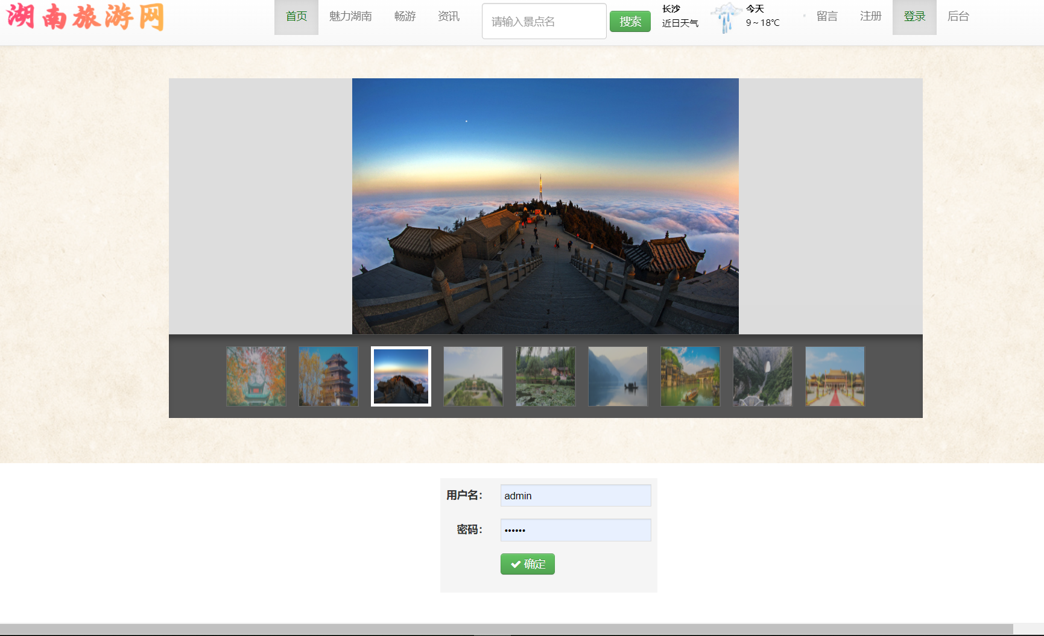This screenshot has height=636, width=1044.
Task: Open the 魅力湖南 menu item
Action: [x=350, y=17]
